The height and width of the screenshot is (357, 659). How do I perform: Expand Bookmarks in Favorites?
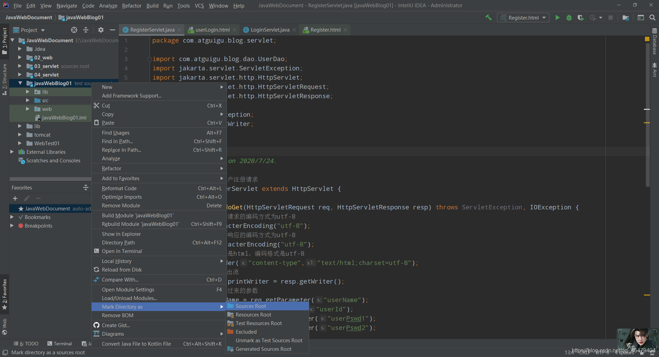[12, 217]
